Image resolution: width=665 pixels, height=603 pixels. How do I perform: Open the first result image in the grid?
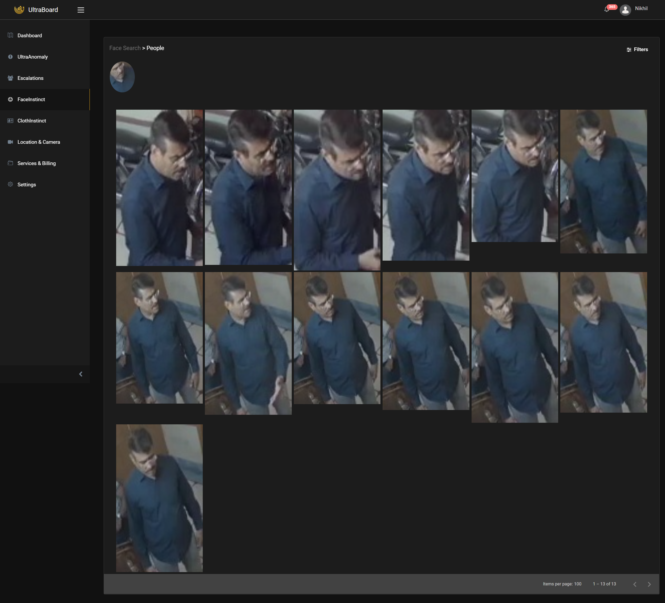(159, 188)
